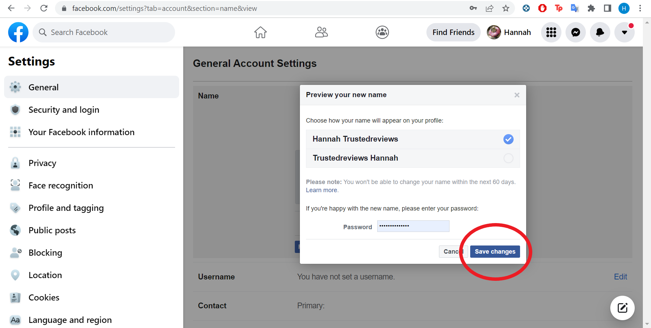Click the Save changes button

tap(495, 252)
